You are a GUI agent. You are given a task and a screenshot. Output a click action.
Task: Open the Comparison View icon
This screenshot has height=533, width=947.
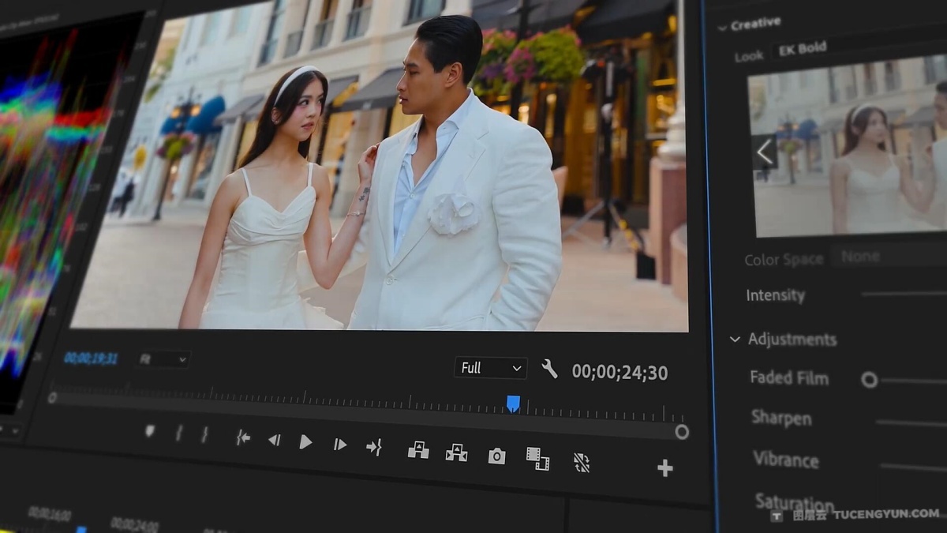537,458
